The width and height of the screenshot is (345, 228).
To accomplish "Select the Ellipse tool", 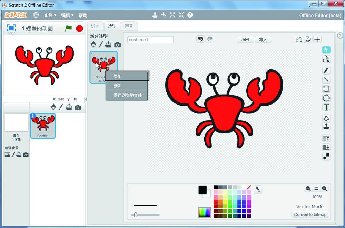I will pos(326,98).
